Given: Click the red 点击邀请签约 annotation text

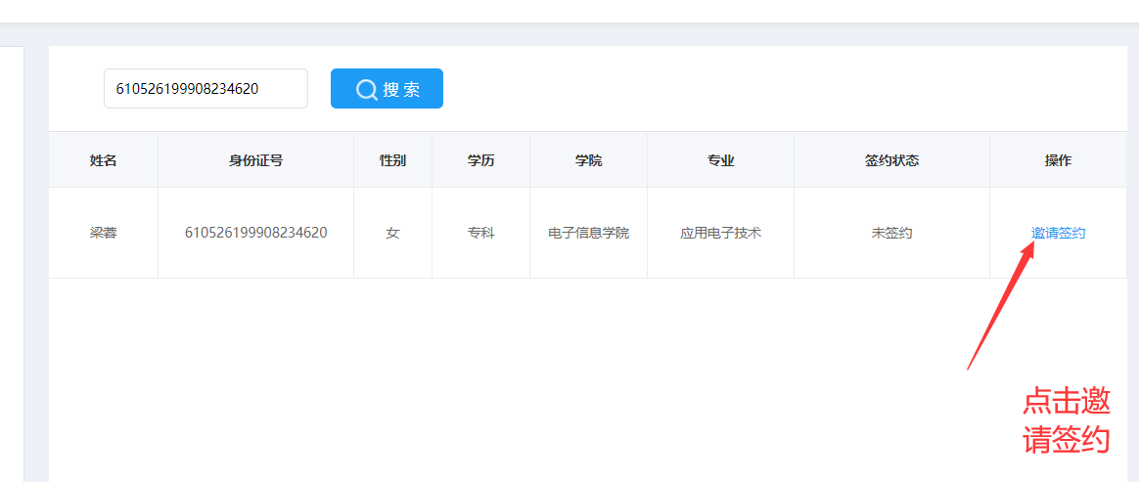Looking at the screenshot, I should click(x=1067, y=420).
